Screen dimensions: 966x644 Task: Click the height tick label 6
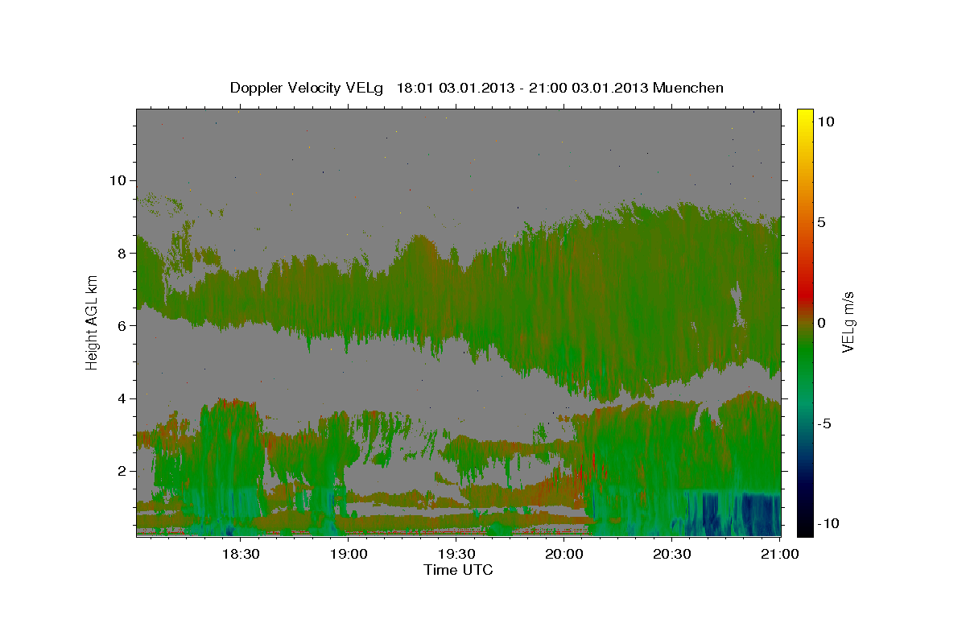click(123, 325)
